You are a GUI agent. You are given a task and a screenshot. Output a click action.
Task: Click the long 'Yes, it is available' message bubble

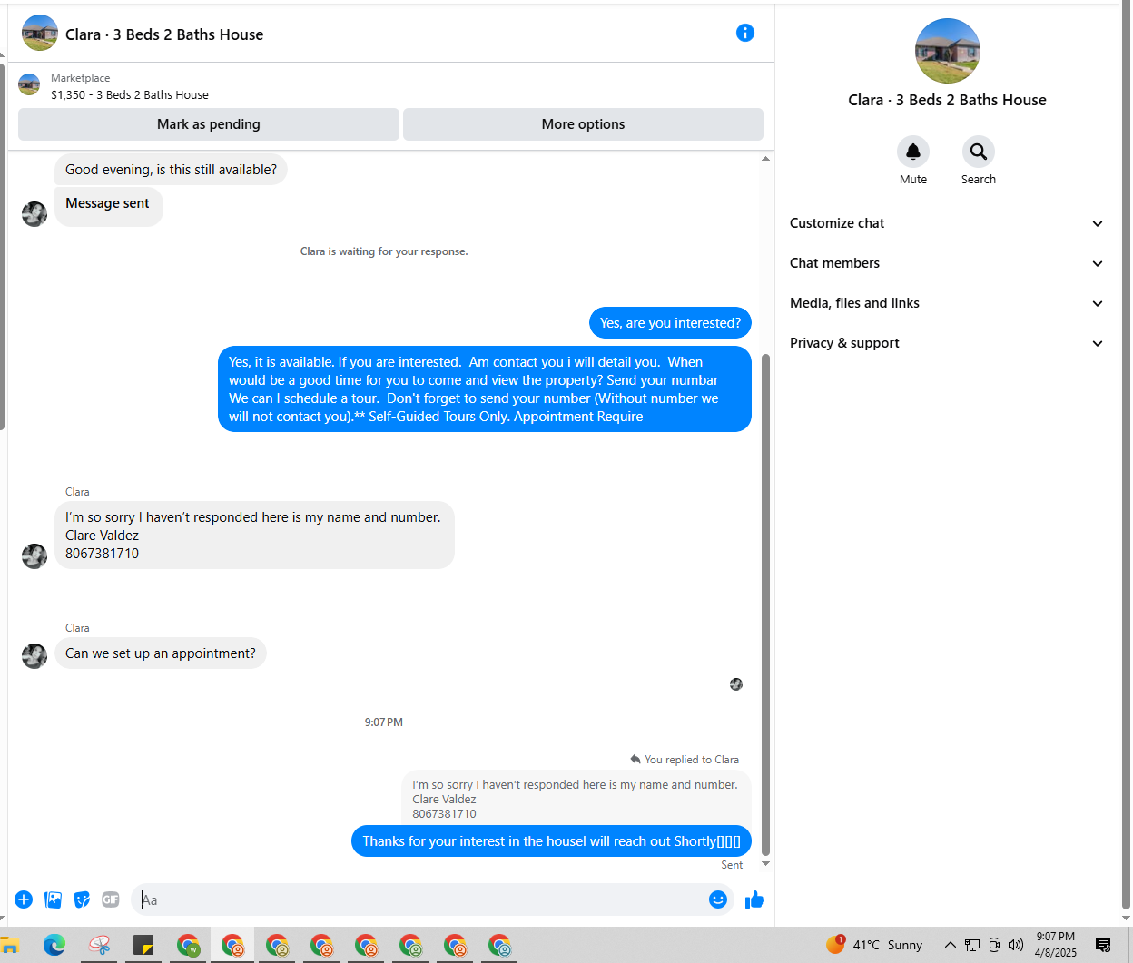click(x=485, y=389)
